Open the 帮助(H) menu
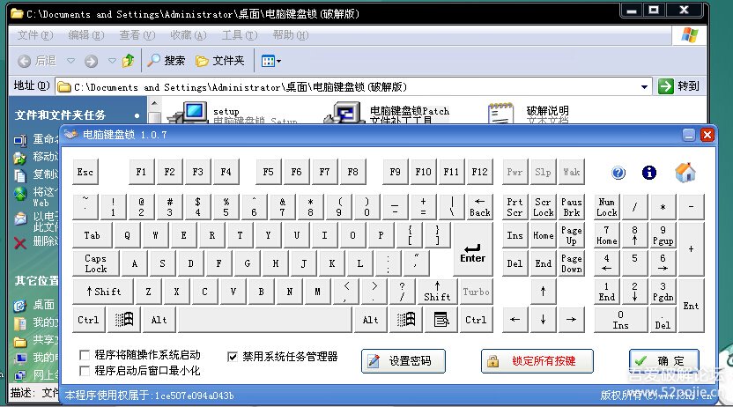Image resolution: width=733 pixels, height=407 pixels. tap(289, 35)
